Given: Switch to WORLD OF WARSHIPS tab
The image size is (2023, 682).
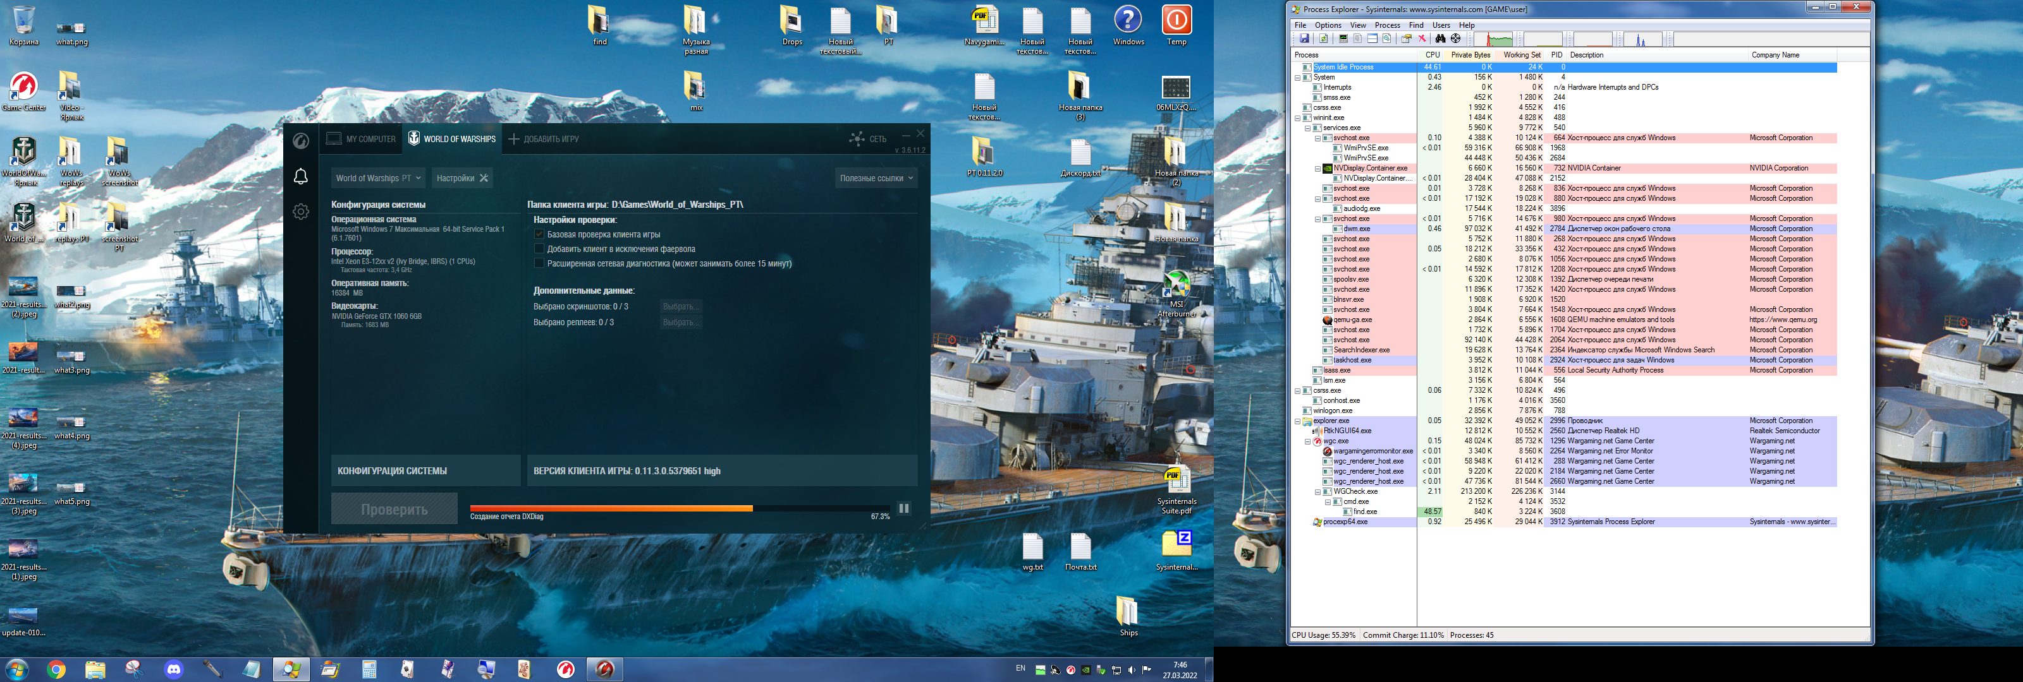Looking at the screenshot, I should 453,139.
